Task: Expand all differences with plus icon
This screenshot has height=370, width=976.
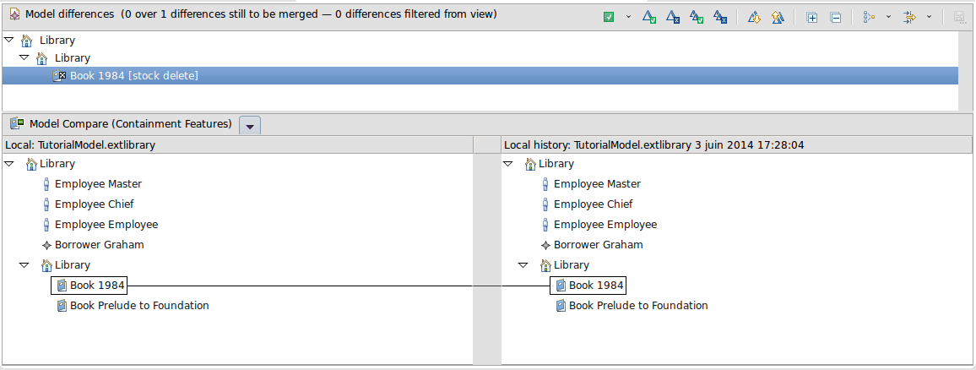Action: 812,17
